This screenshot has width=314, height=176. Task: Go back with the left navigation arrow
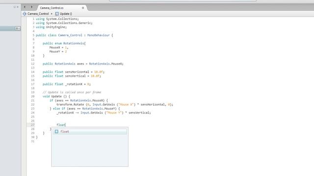click(25, 7)
